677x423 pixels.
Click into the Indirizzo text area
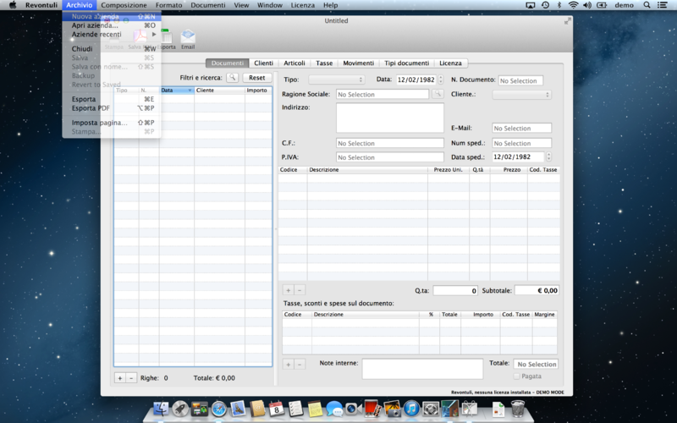click(x=390, y=118)
